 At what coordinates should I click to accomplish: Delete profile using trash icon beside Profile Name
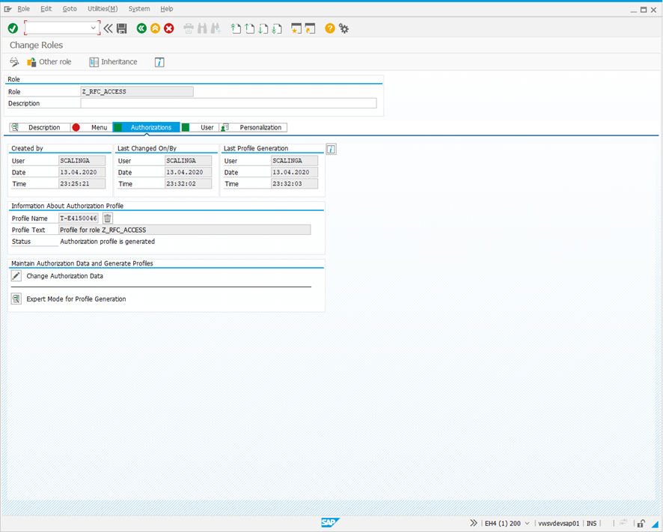(x=108, y=218)
